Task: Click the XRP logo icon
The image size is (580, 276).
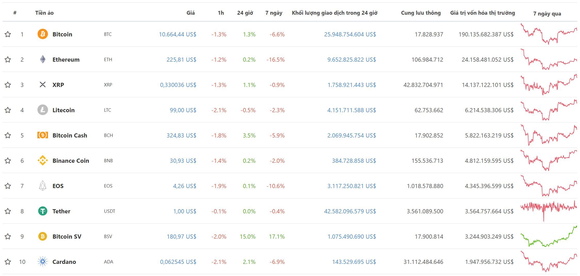Action: click(x=43, y=85)
